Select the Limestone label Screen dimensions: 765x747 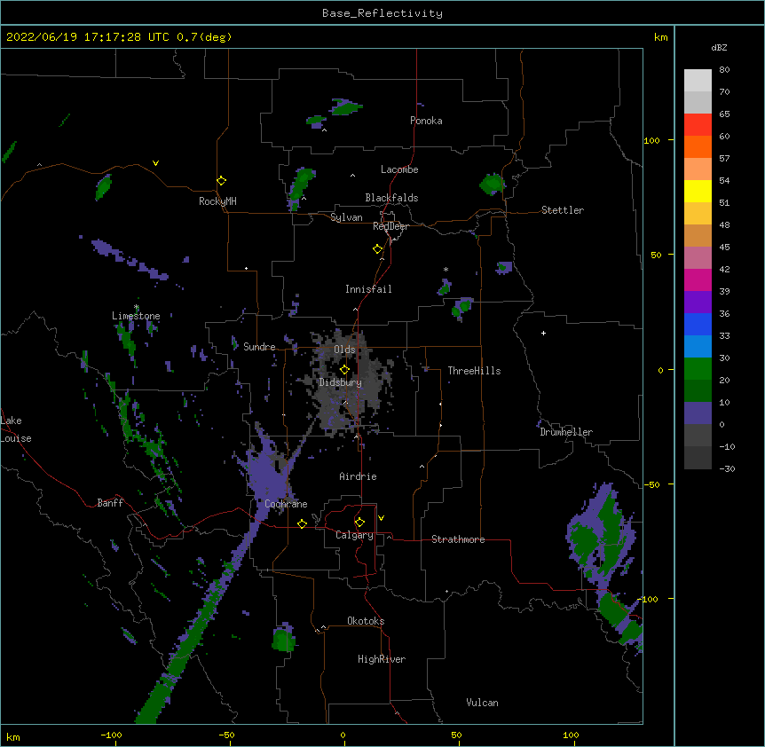click(x=136, y=316)
